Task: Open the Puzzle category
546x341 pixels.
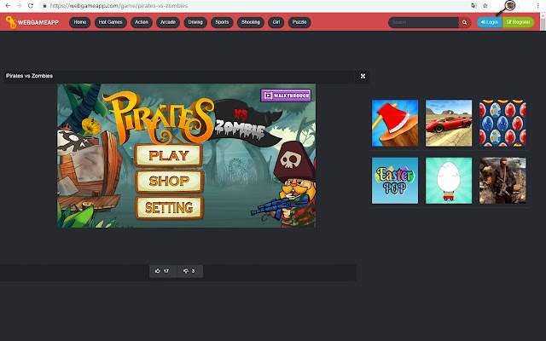Action: (299, 22)
